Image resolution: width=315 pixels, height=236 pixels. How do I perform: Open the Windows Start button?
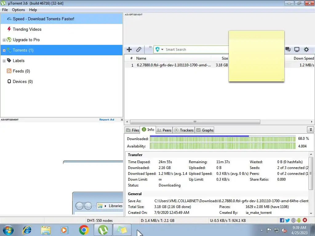pyautogui.click(x=8, y=230)
